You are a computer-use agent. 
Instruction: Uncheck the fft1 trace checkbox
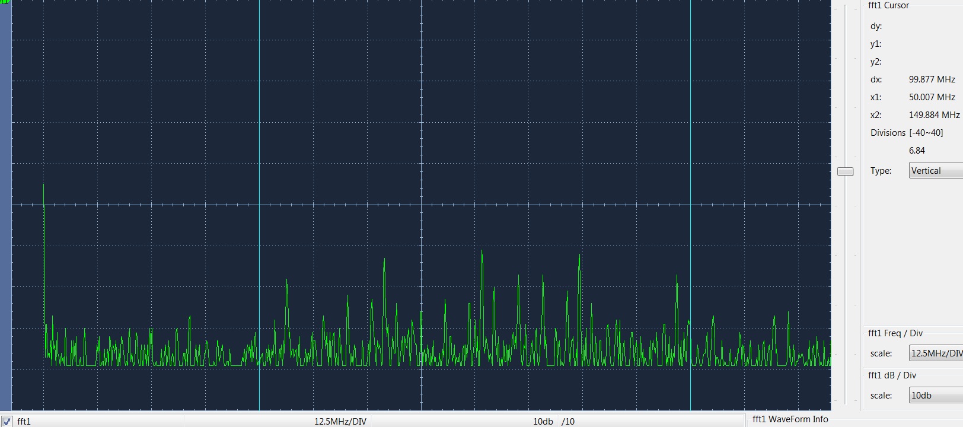click(x=7, y=422)
